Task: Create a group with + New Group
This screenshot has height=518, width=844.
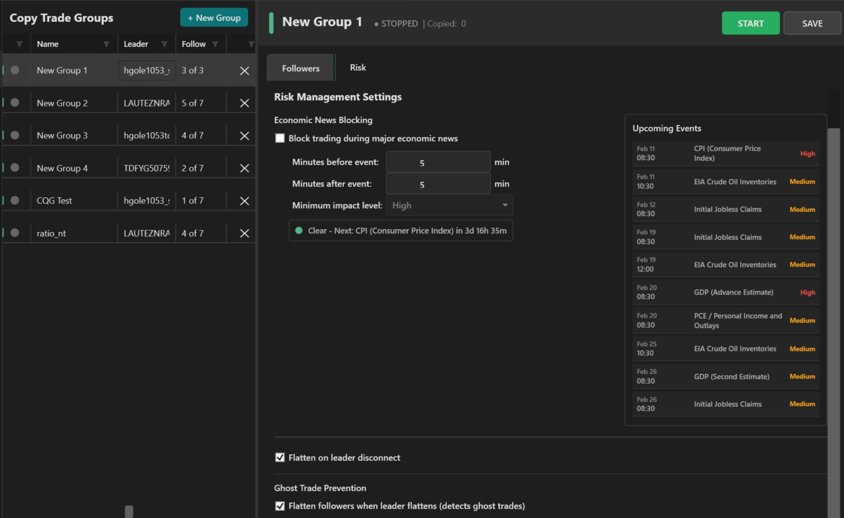Action: point(214,17)
